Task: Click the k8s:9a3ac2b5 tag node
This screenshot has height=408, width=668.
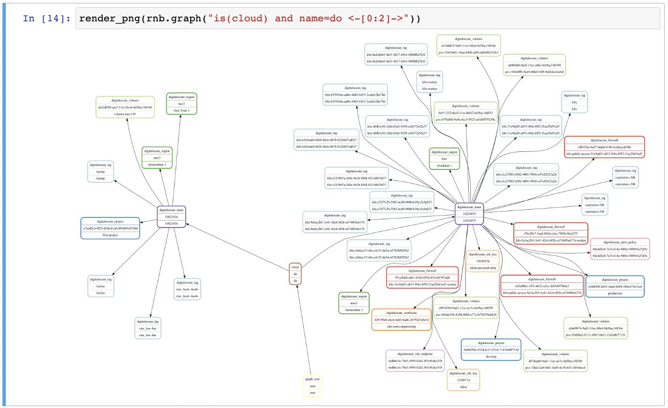Action: click(x=335, y=222)
